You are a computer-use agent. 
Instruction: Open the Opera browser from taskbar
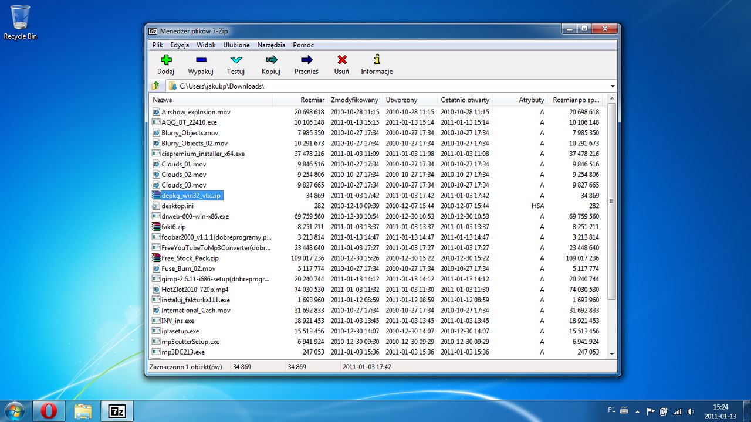[x=49, y=411]
